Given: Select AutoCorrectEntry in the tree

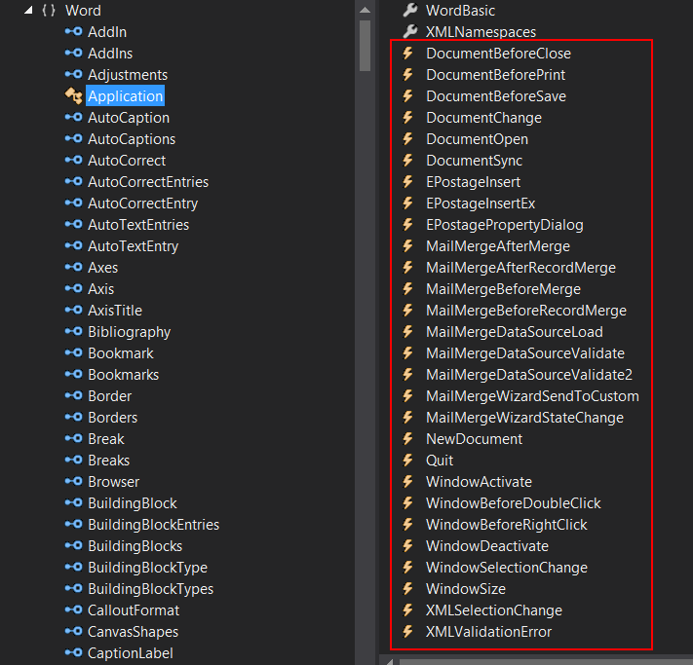Looking at the screenshot, I should (142, 203).
